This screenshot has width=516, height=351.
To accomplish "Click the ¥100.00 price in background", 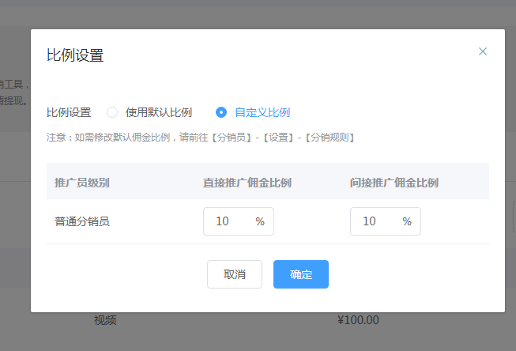I will click(x=358, y=320).
